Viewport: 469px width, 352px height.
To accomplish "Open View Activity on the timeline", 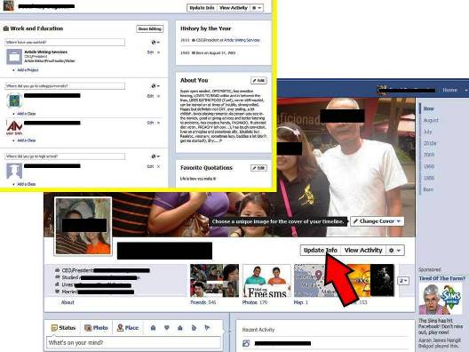I will 363,251.
